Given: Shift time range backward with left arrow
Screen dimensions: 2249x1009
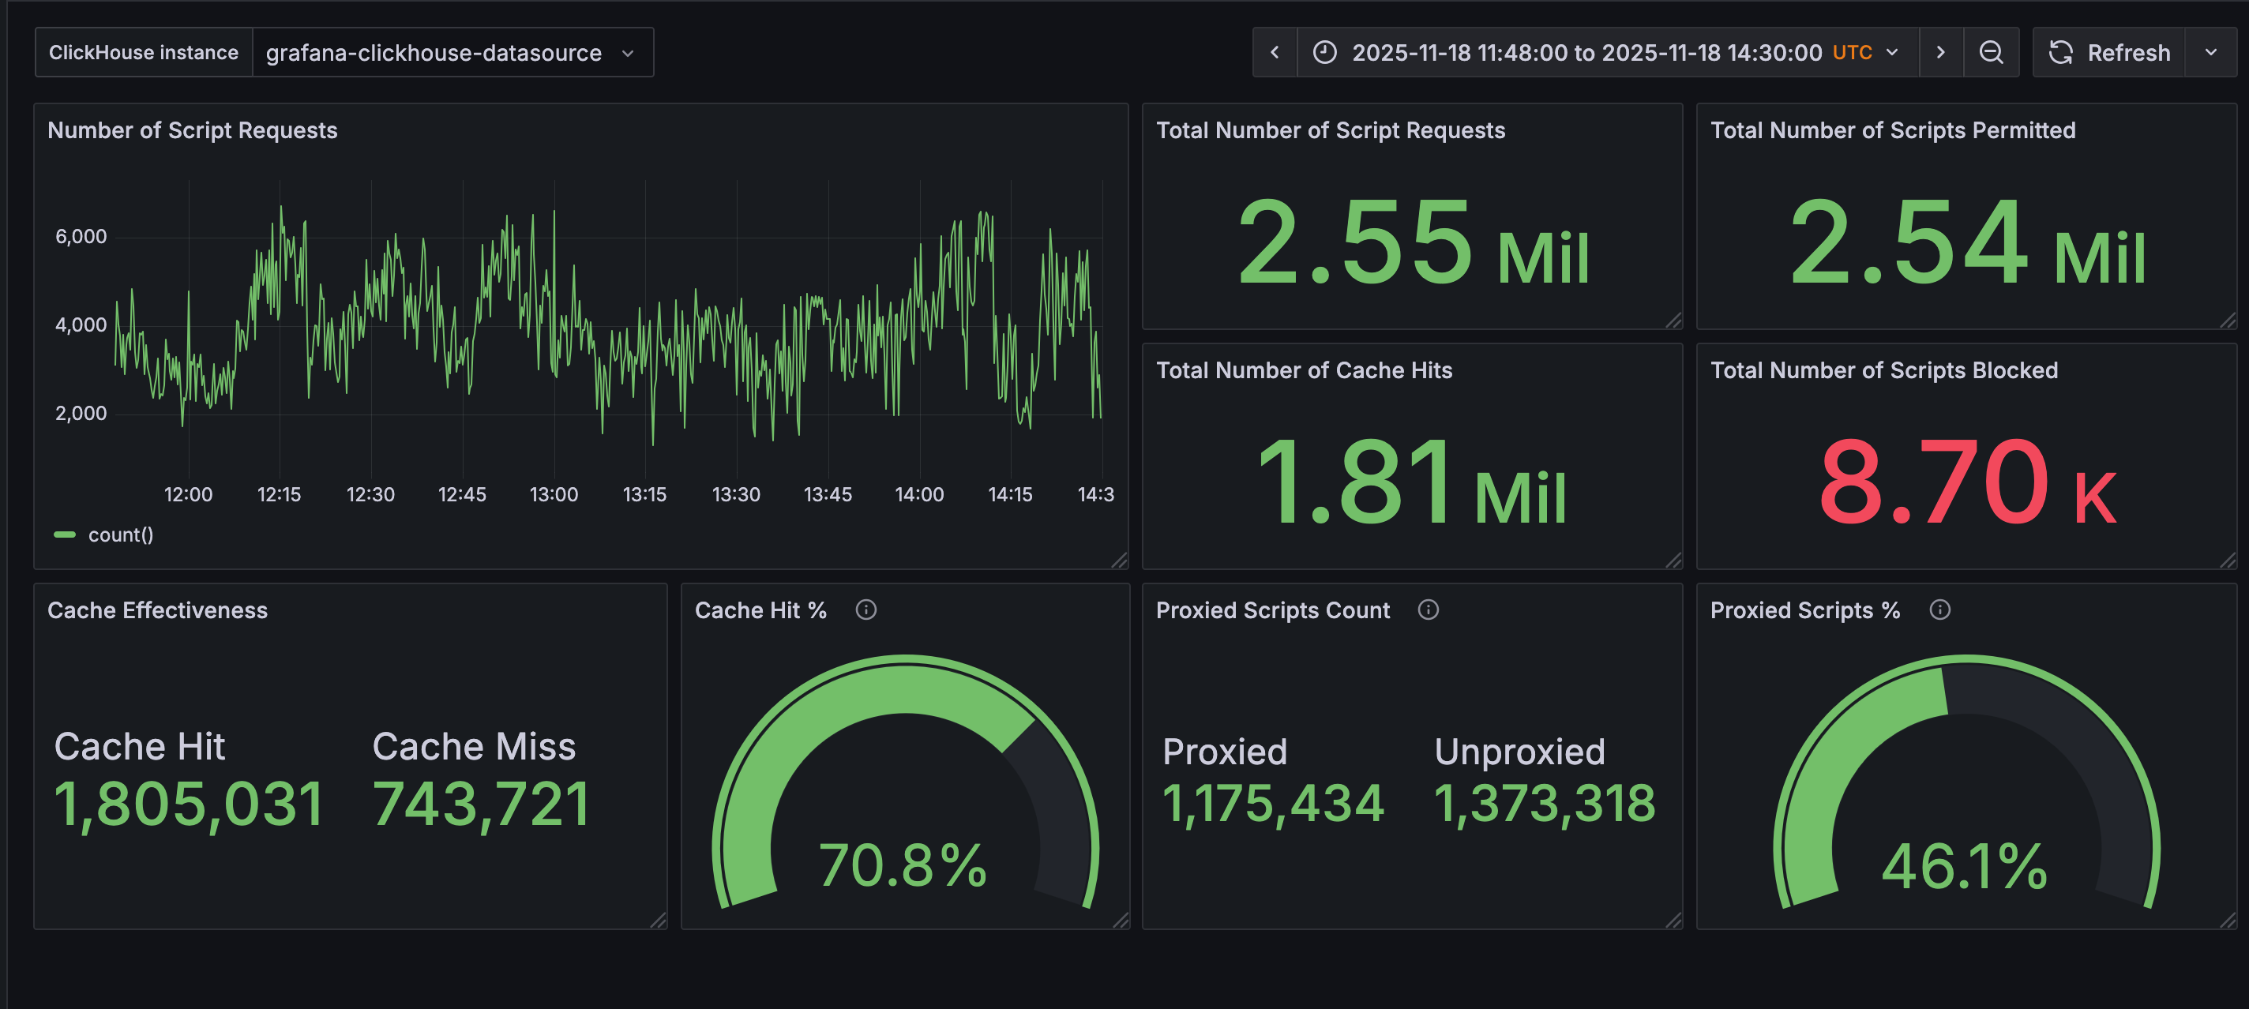Looking at the screenshot, I should pyautogui.click(x=1275, y=52).
